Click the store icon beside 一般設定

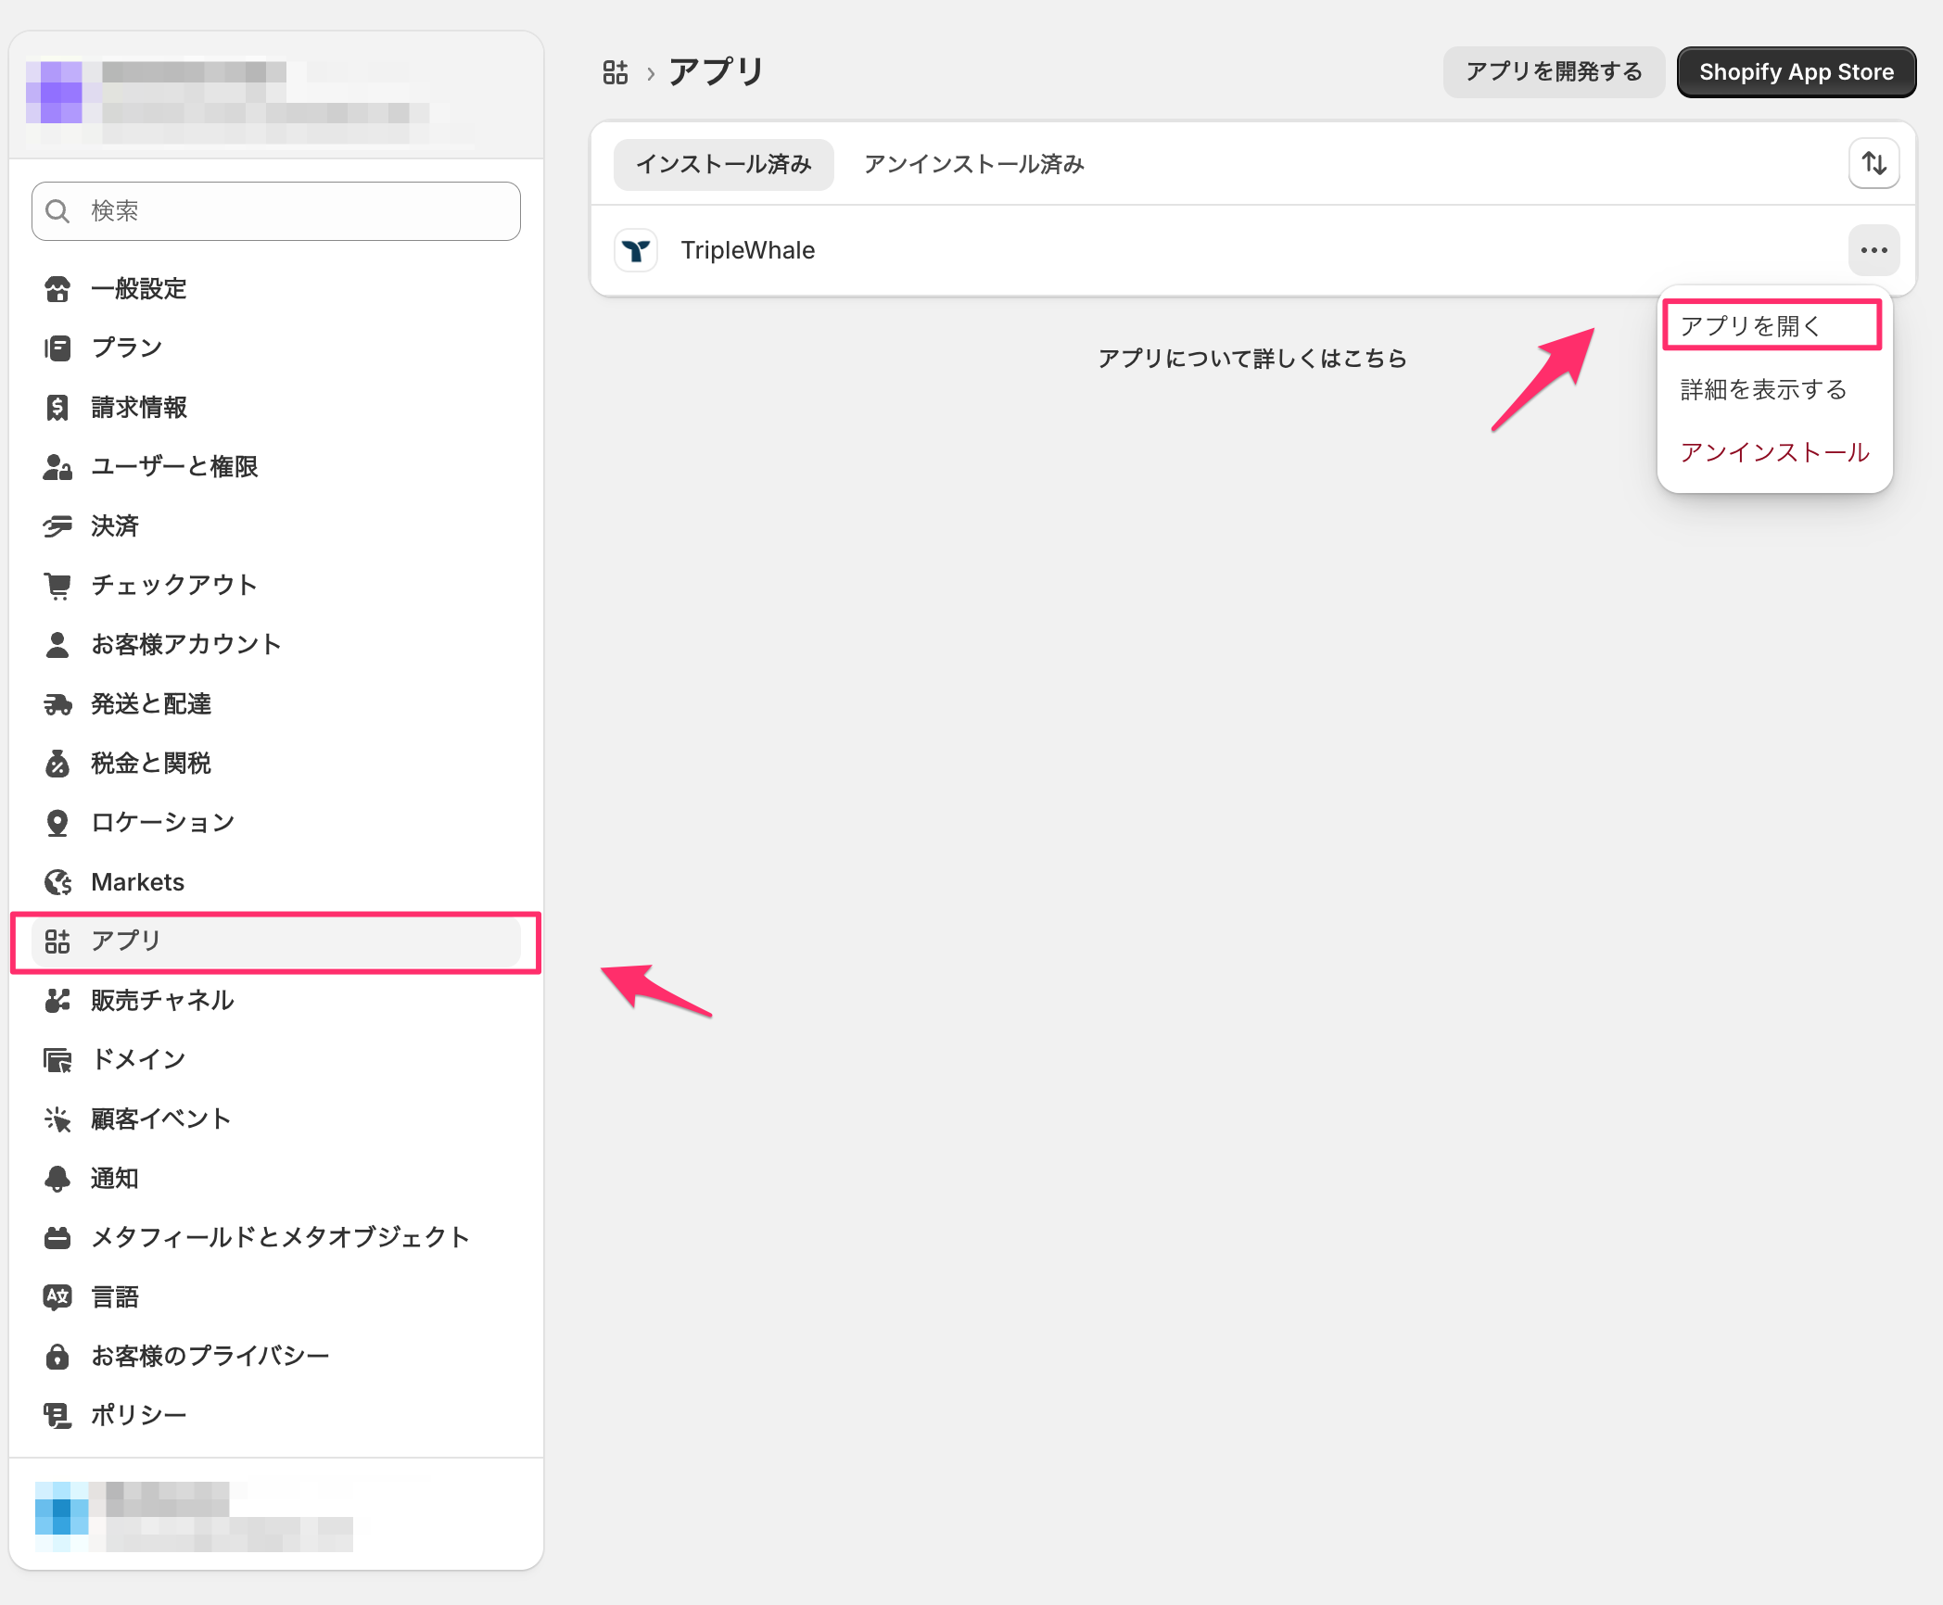(57, 289)
